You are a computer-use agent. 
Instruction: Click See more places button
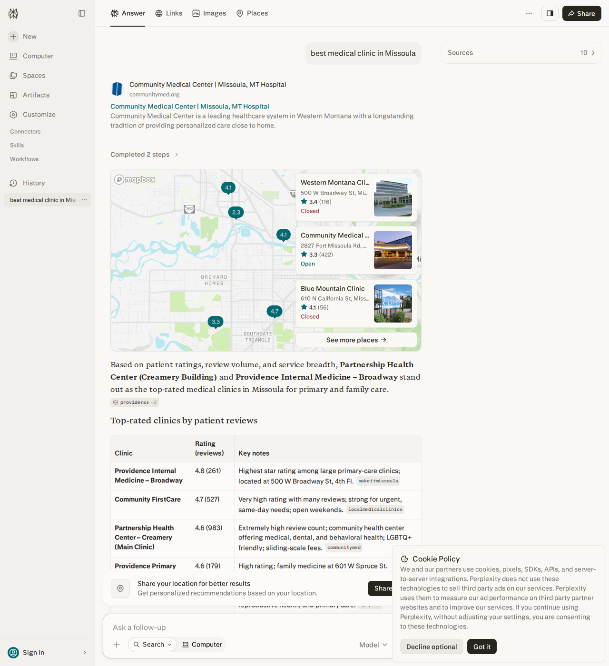(x=356, y=340)
